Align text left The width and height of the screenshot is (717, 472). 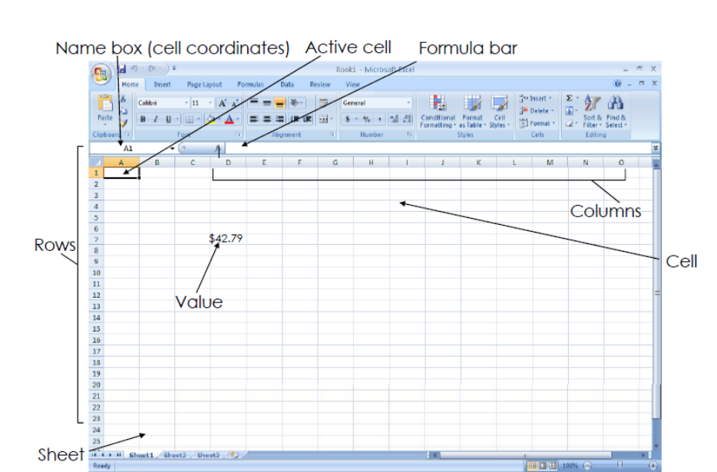[x=254, y=120]
